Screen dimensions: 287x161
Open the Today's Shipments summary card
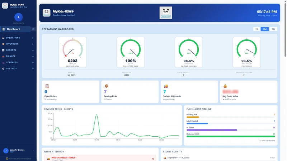(189, 92)
